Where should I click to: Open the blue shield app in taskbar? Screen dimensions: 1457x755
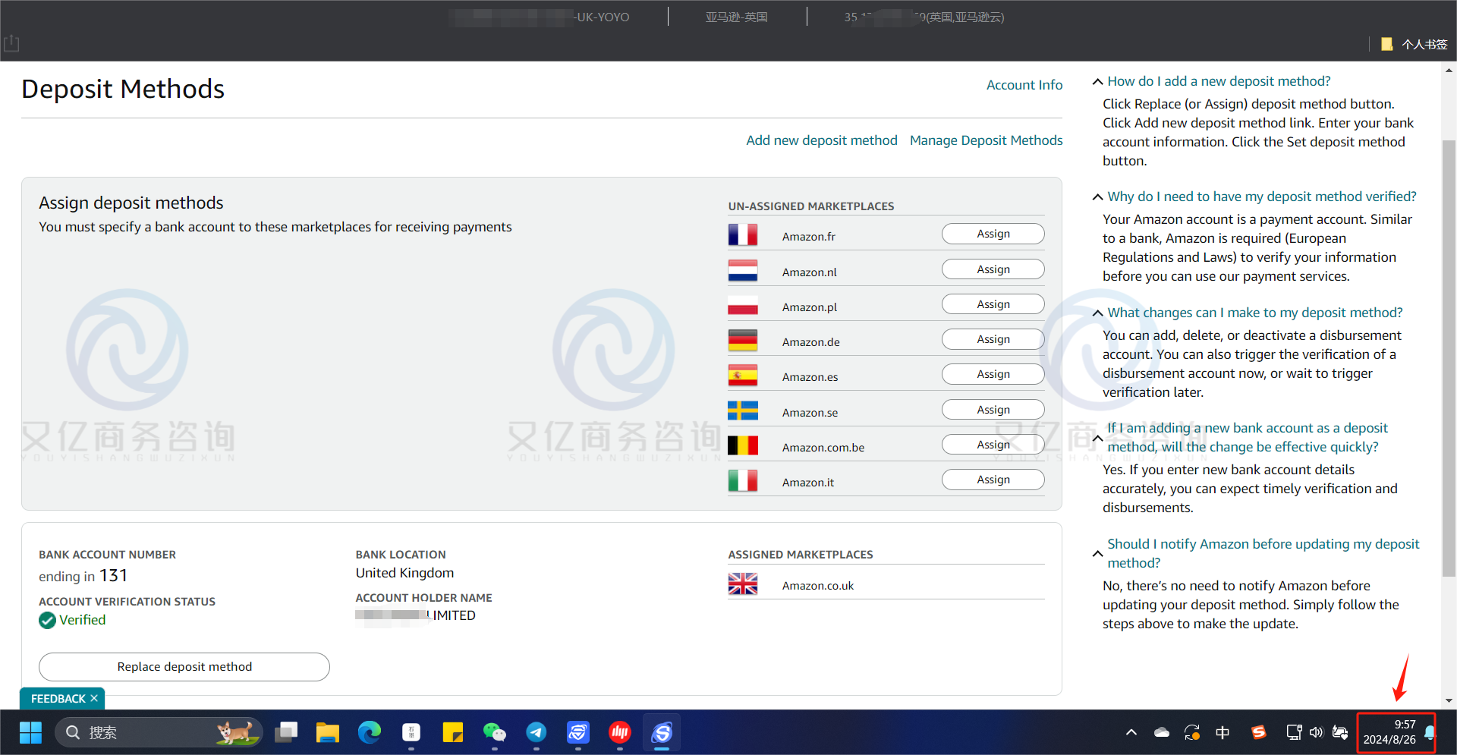coord(578,732)
